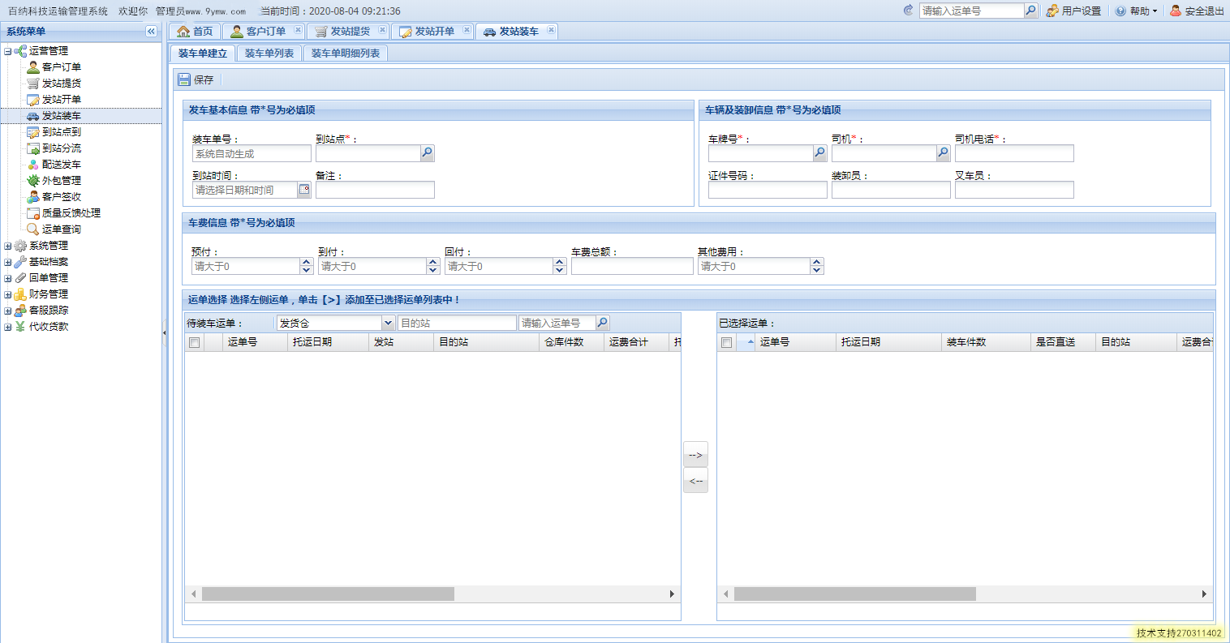The width and height of the screenshot is (1230, 643).
Task: Open 客户订单 in the sidebar tree
Action: click(x=61, y=66)
